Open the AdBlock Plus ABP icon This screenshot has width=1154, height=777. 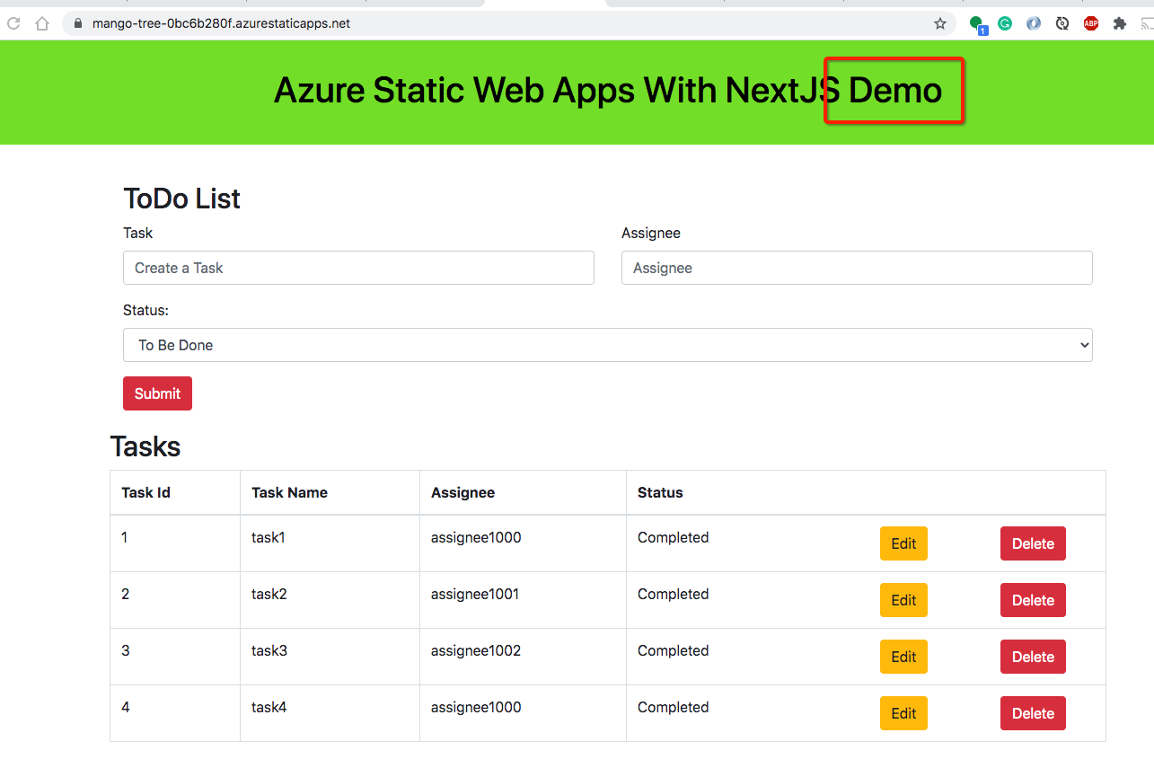pos(1091,23)
